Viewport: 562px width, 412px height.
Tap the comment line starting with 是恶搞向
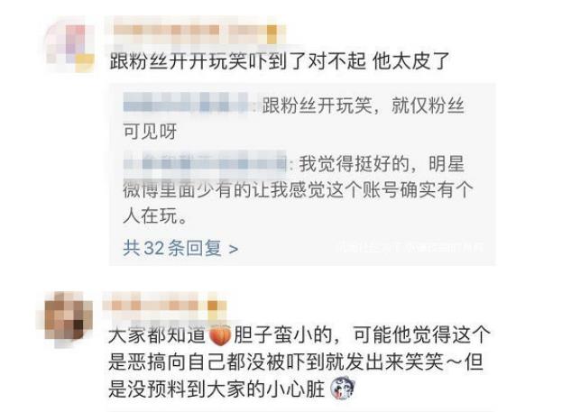(x=296, y=362)
